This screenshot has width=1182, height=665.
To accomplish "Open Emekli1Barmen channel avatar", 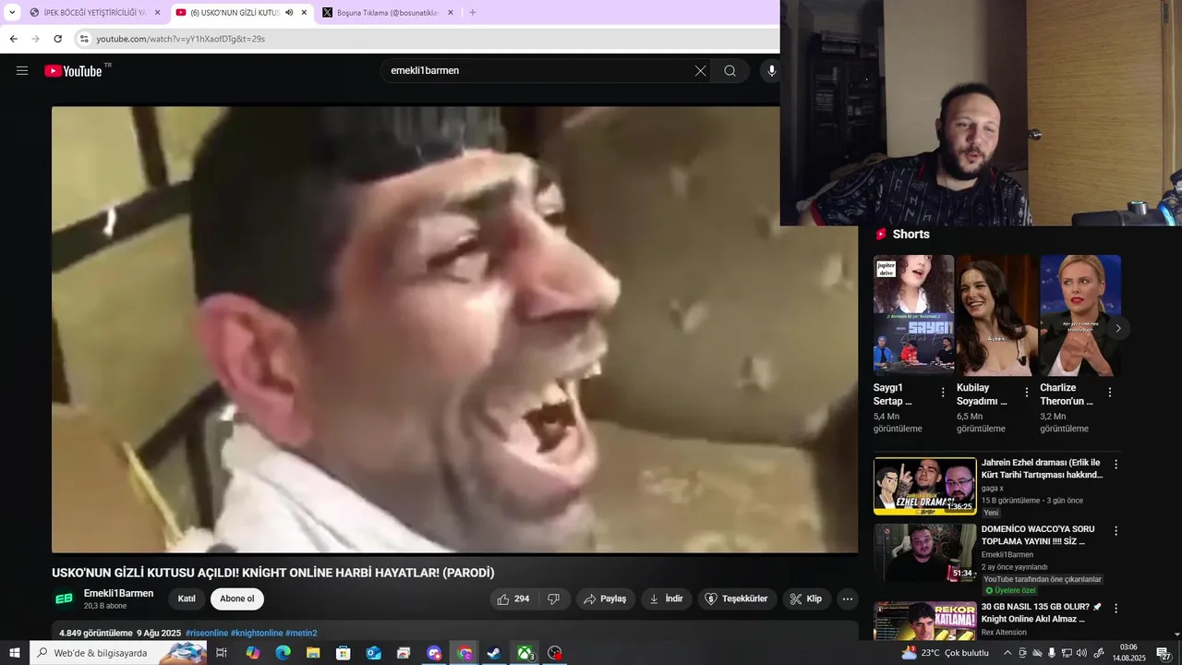I will point(65,599).
